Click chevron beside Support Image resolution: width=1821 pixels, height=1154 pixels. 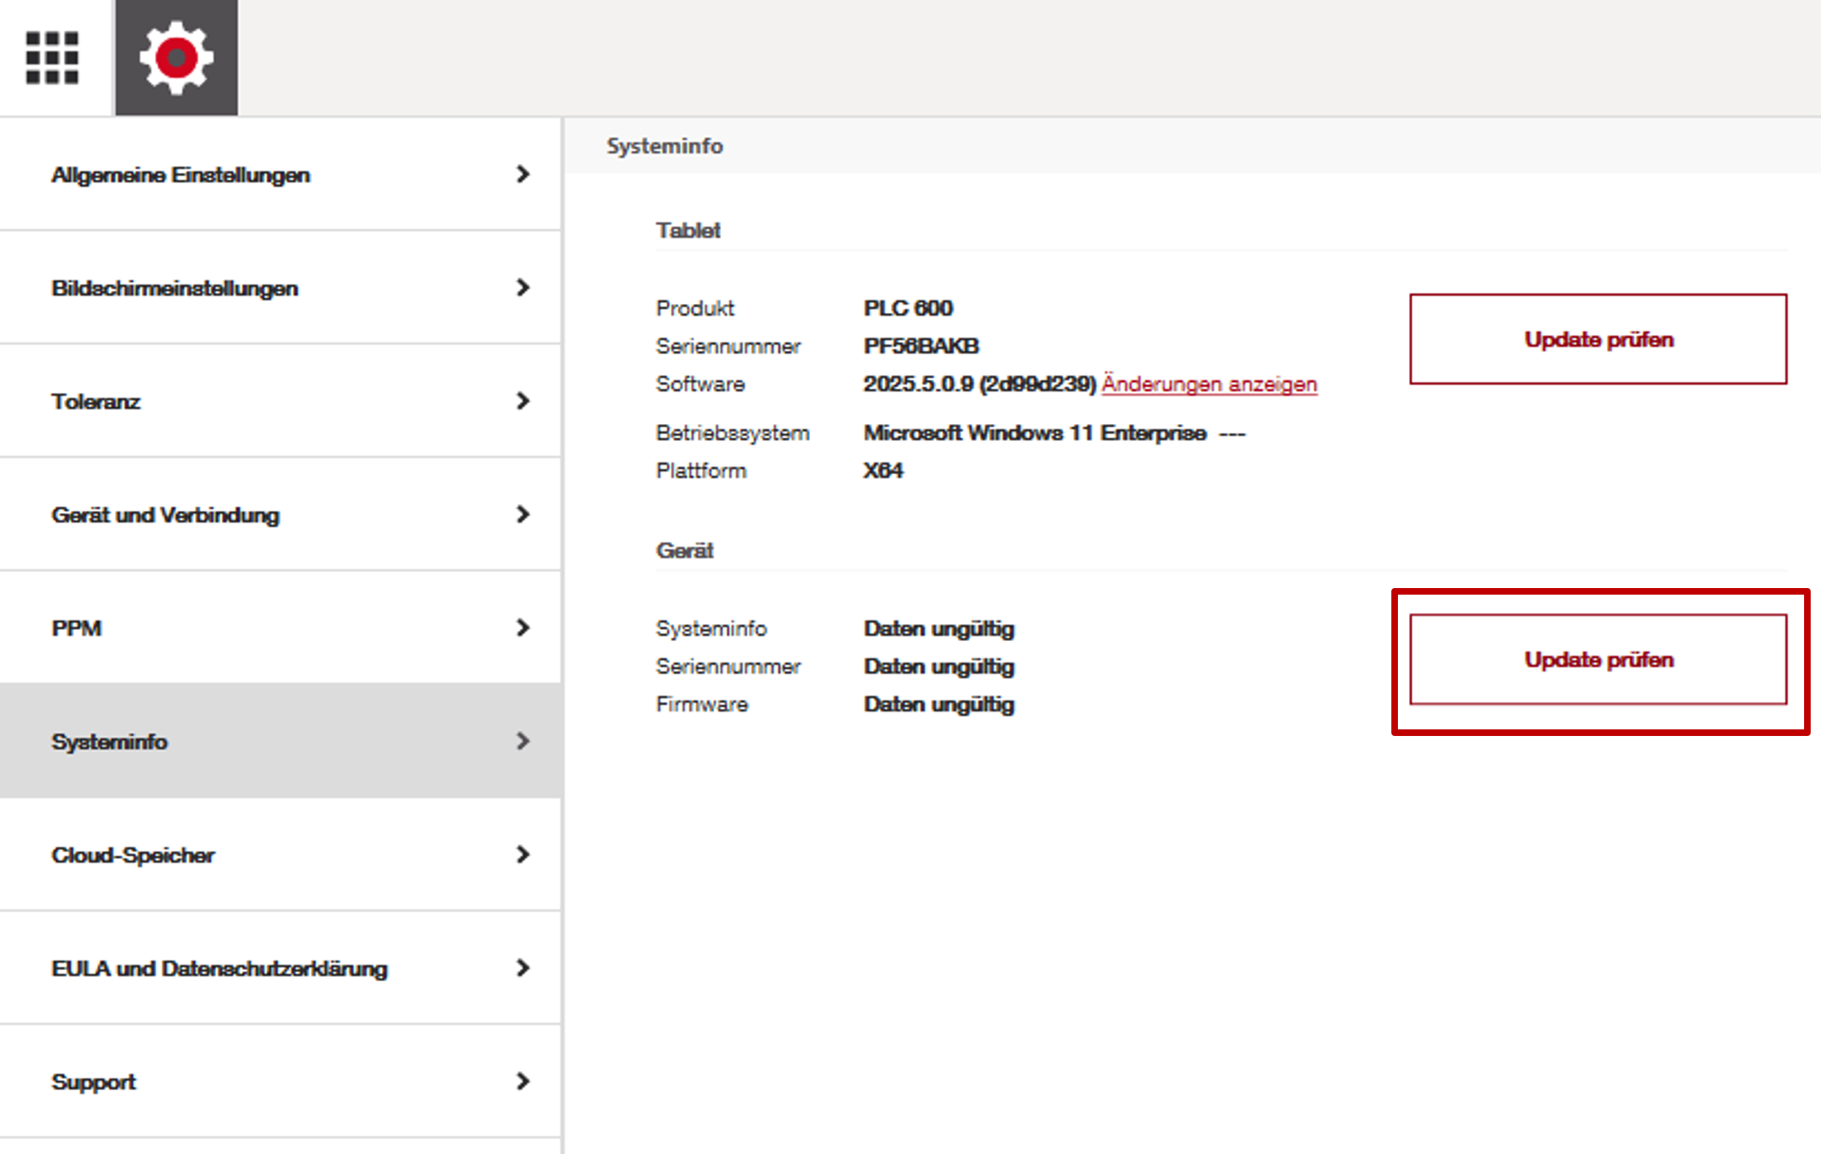point(522,1082)
